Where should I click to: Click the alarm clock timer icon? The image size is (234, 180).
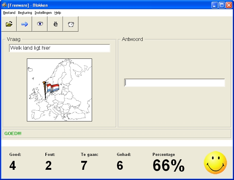click(71, 24)
